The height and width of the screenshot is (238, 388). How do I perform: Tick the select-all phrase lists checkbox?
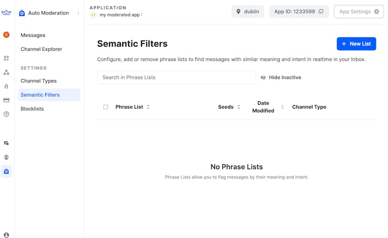(x=106, y=107)
